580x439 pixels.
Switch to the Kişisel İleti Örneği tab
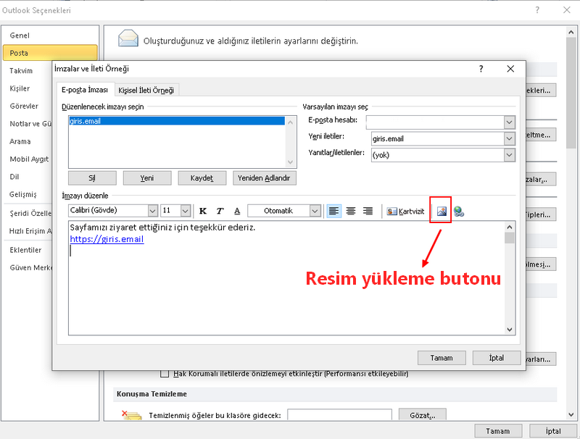[146, 90]
